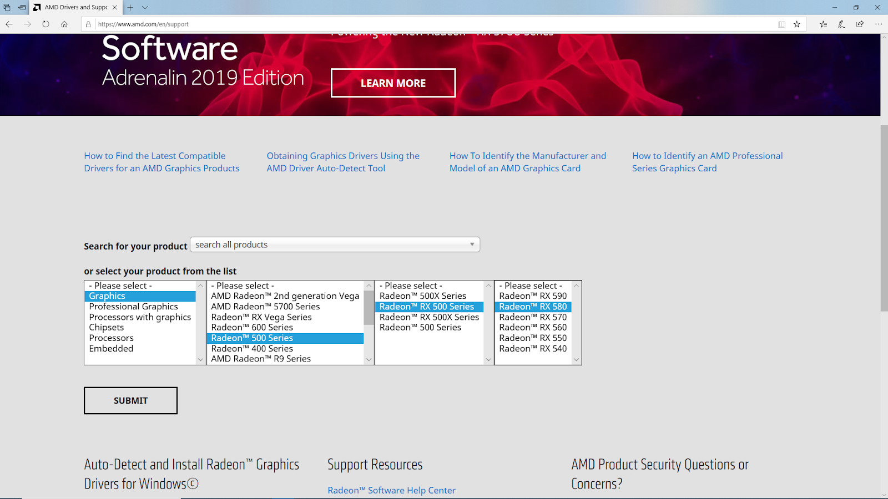Open Radeon Software Help Center link
888x499 pixels.
pyautogui.click(x=391, y=490)
